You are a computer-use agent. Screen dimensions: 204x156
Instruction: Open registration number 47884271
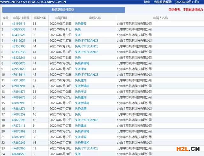[x=18, y=109]
